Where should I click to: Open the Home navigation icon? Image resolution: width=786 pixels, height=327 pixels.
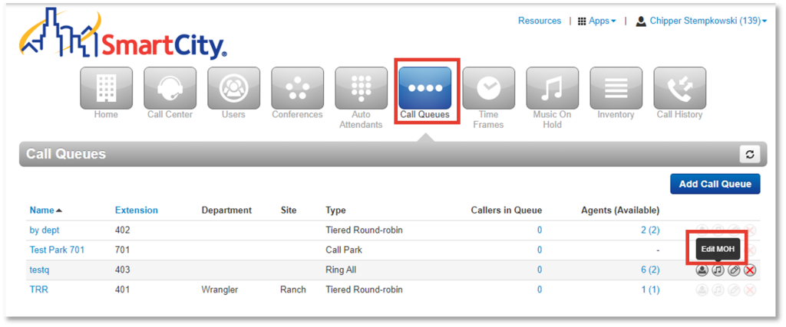[x=106, y=88]
